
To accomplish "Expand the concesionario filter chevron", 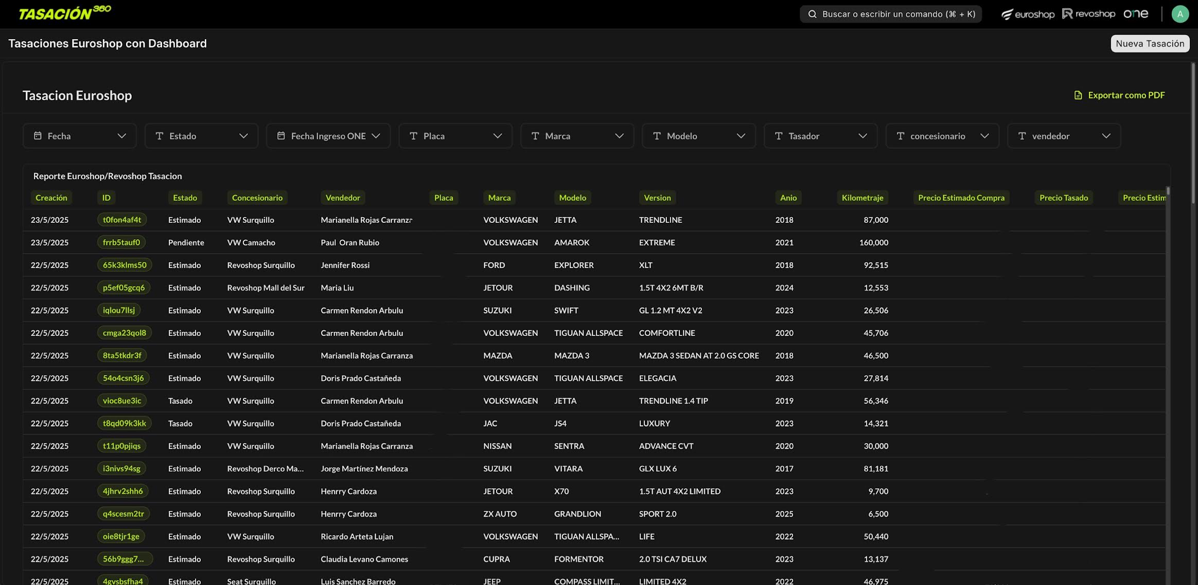I will (984, 136).
